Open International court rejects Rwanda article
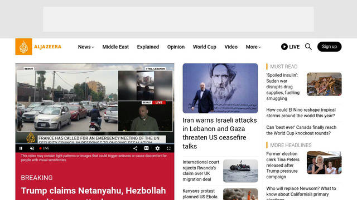Screen dimensions: 357x200 click(x=201, y=171)
